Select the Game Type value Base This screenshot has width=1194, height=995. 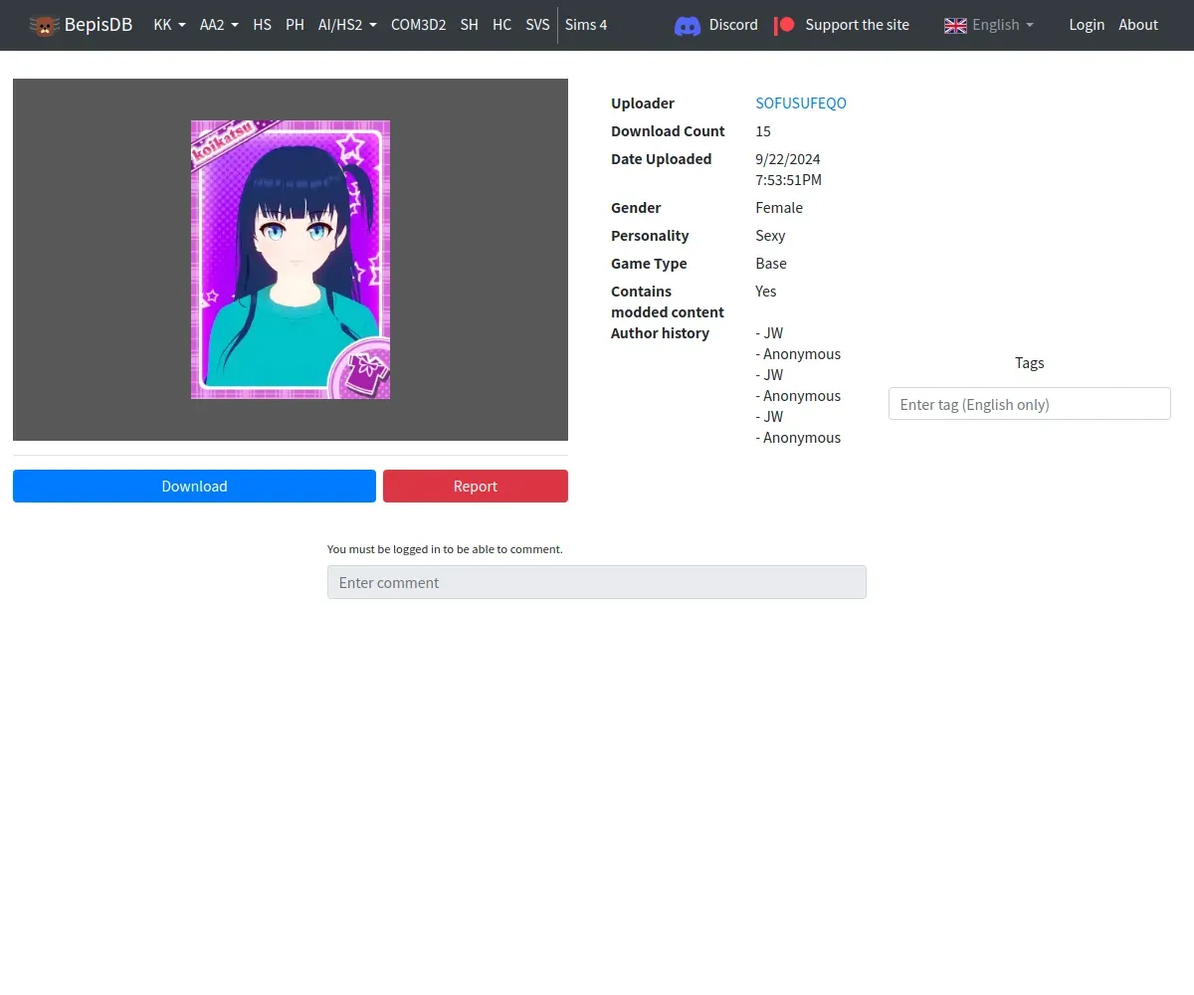pyautogui.click(x=771, y=264)
